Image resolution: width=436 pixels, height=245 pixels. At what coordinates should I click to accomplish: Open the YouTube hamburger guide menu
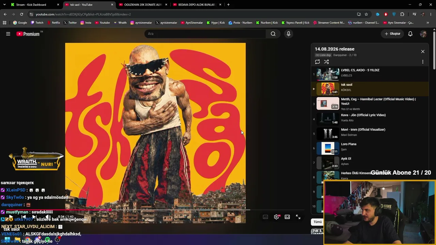(8, 34)
